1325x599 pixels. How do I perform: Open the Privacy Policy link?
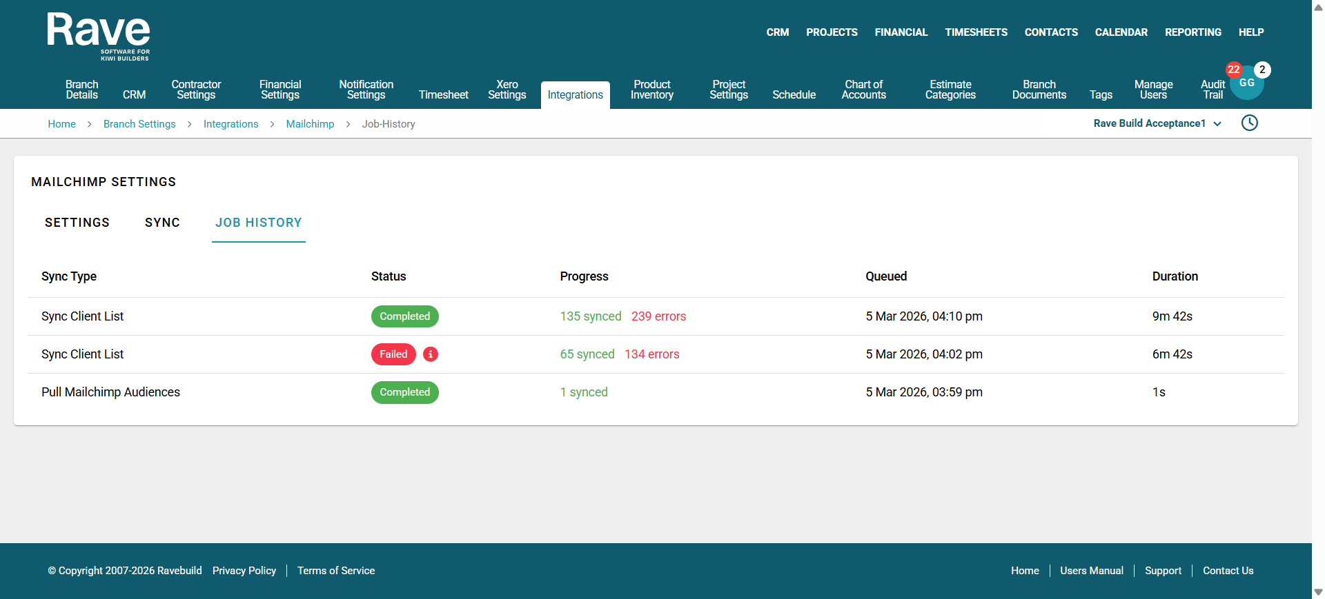point(244,571)
